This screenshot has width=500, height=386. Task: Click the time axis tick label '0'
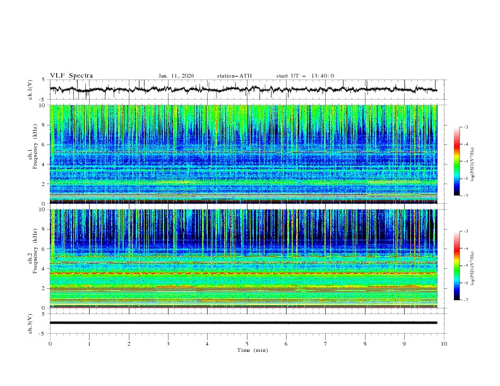point(50,344)
